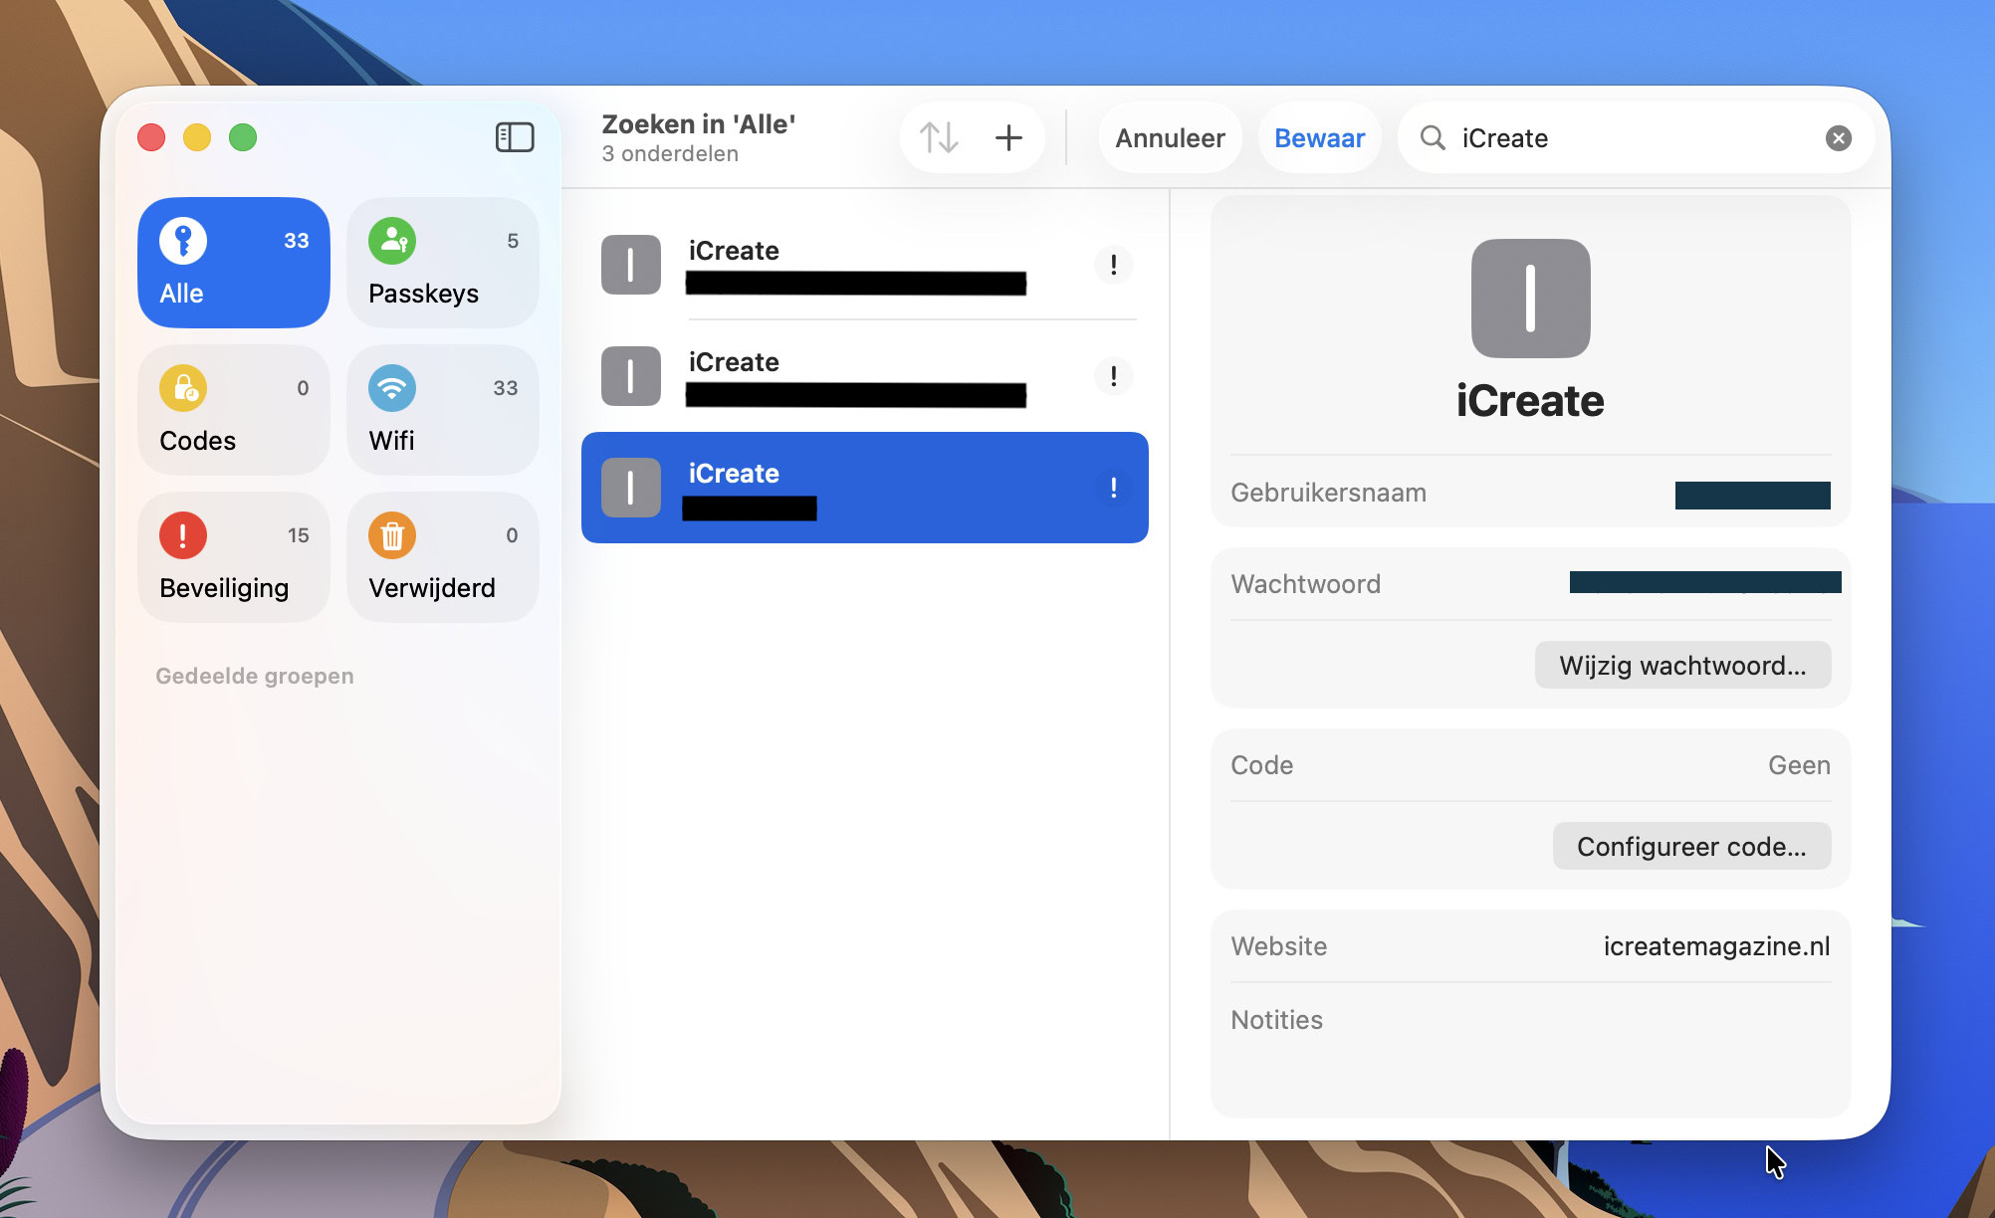This screenshot has height=1218, width=1995.
Task: Select the first iCreate list entry
Action: (865, 265)
